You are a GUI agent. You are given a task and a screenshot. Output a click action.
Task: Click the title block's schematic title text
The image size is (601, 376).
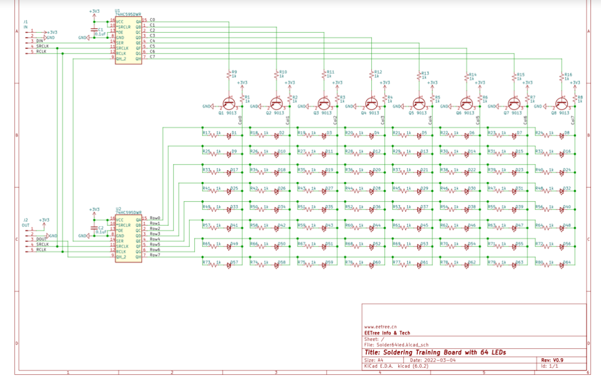pyautogui.click(x=435, y=353)
